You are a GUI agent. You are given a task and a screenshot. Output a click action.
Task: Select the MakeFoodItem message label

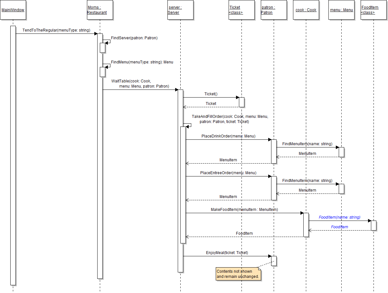[x=244, y=210]
